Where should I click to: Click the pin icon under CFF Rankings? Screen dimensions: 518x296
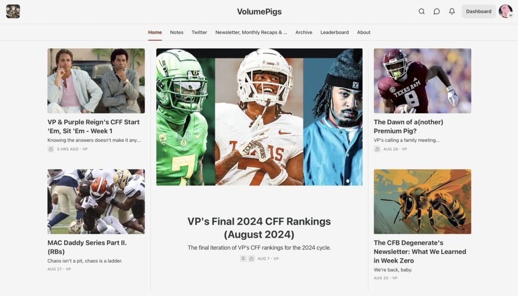(243, 259)
